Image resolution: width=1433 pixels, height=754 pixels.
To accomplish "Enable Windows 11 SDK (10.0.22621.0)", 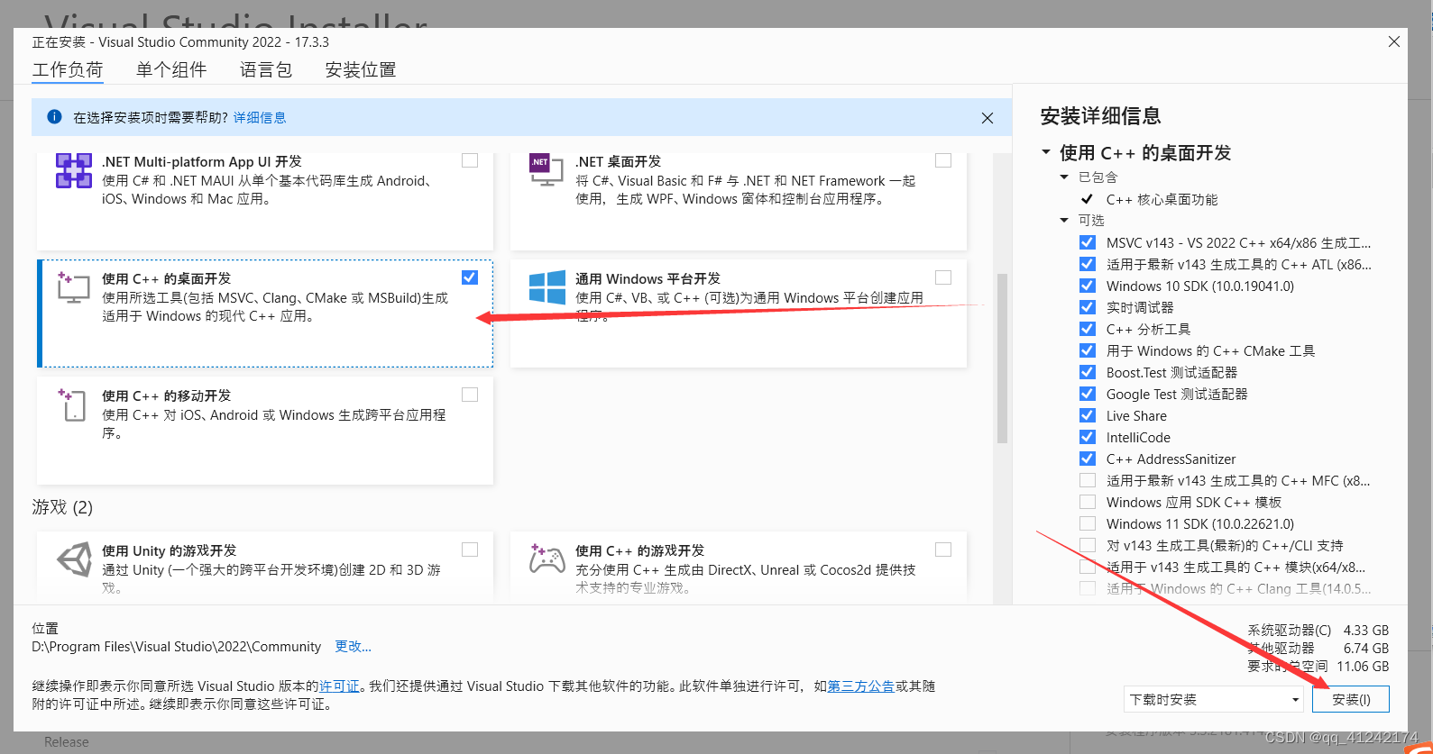I will (x=1088, y=523).
